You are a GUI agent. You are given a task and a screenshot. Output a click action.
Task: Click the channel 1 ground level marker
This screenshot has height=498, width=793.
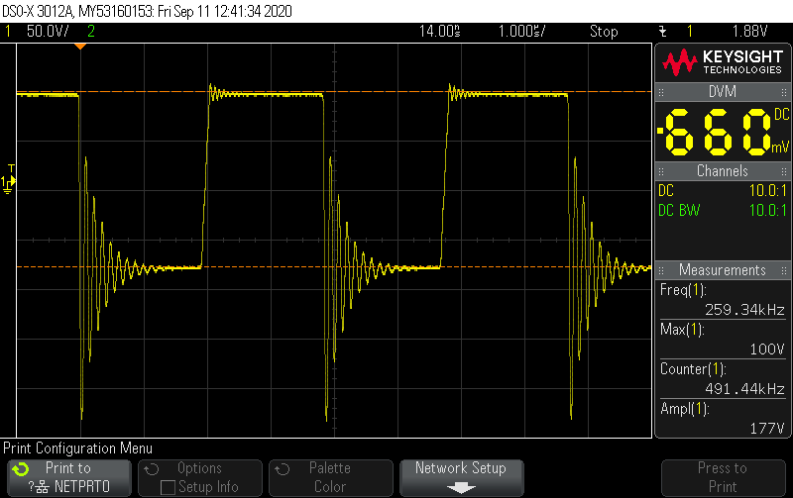click(7, 184)
